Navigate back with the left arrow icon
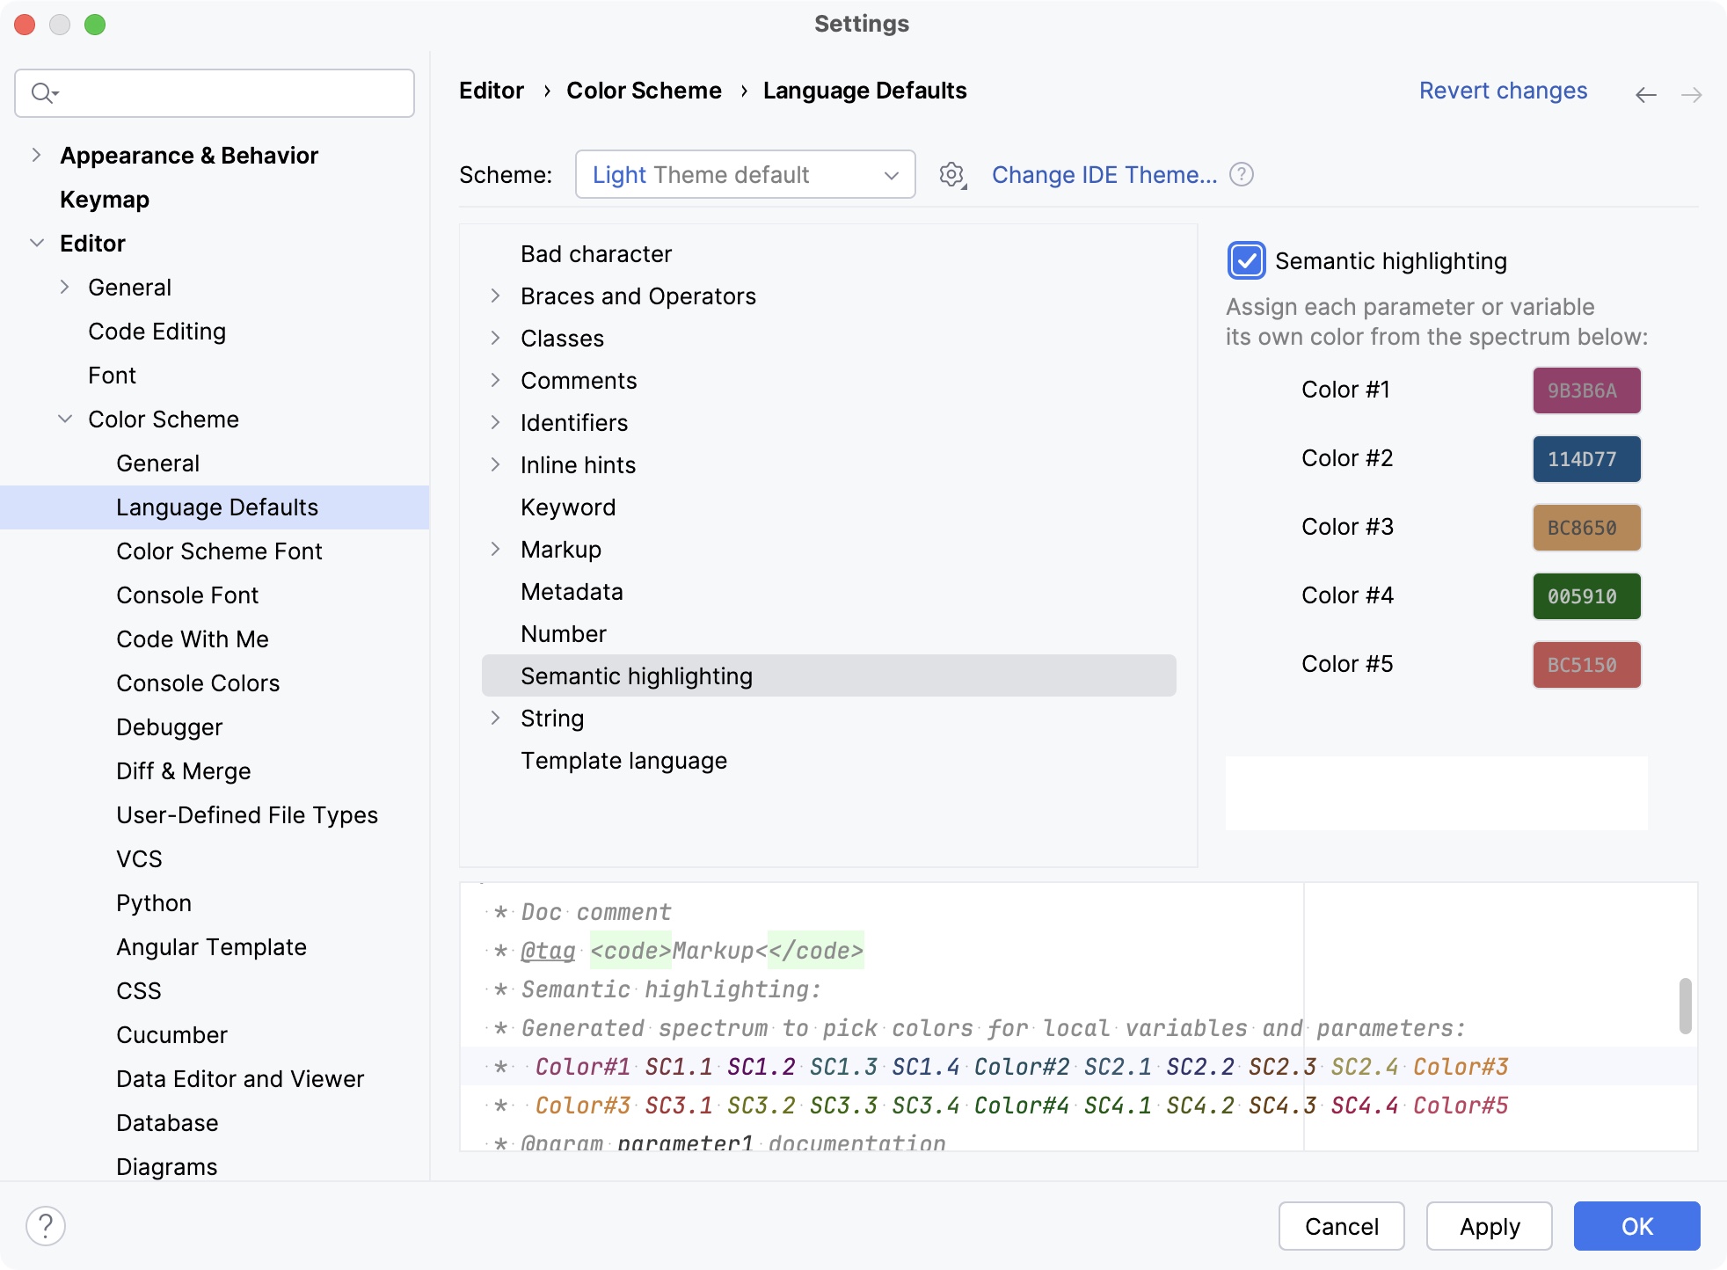Image resolution: width=1727 pixels, height=1270 pixels. coord(1644,93)
